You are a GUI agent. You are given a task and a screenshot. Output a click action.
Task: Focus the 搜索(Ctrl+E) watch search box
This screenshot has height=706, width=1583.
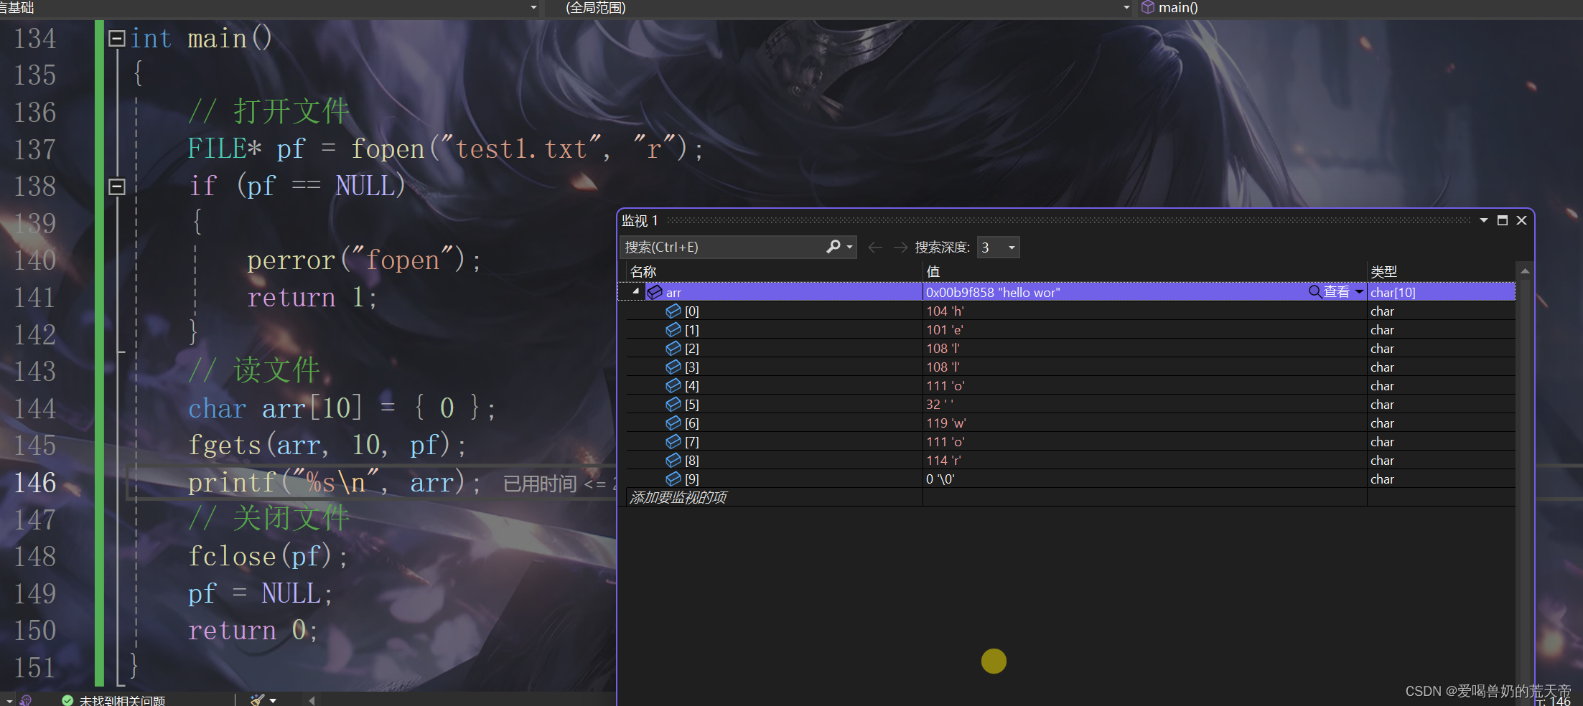pos(724,248)
